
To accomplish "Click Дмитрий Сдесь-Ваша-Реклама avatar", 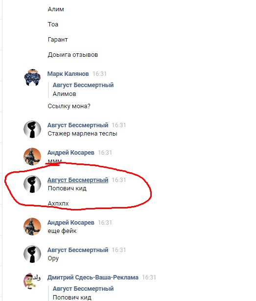I will (32, 281).
